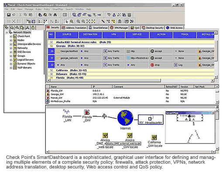The height and width of the screenshot is (172, 223).
Task: Select the Georgia_GW row in objects list
Action: [130, 94]
